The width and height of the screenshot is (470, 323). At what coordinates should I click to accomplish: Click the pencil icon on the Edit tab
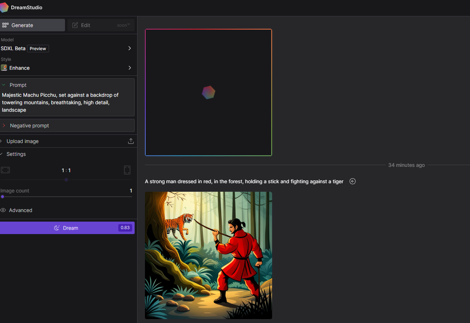tap(75, 25)
